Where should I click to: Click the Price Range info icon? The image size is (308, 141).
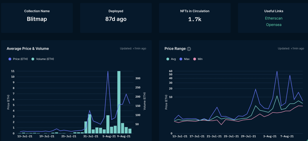point(189,49)
